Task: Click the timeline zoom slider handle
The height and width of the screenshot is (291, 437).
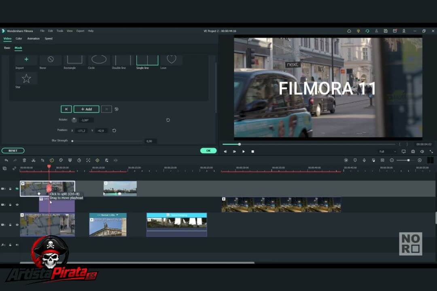Action: (x=408, y=160)
